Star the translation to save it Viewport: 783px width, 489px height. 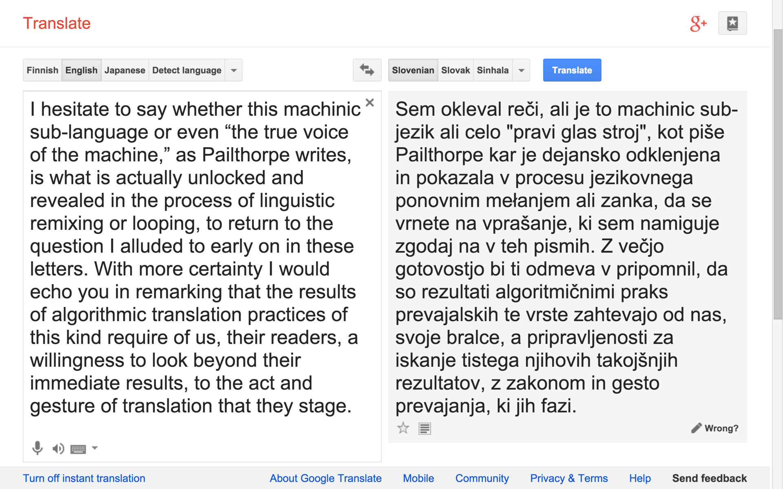[403, 428]
